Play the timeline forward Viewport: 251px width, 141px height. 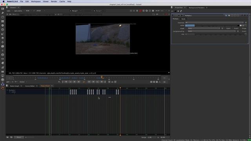[93, 82]
